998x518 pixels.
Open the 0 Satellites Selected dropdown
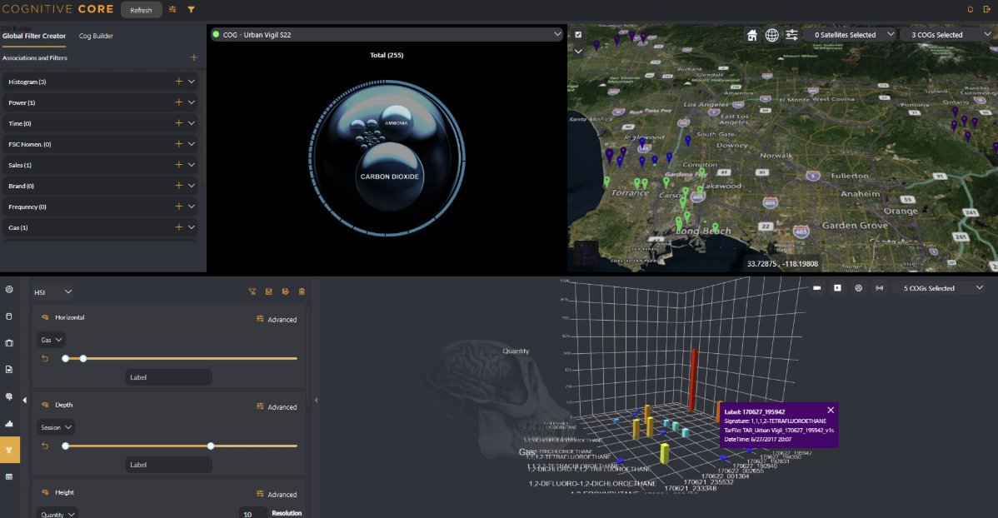(852, 35)
